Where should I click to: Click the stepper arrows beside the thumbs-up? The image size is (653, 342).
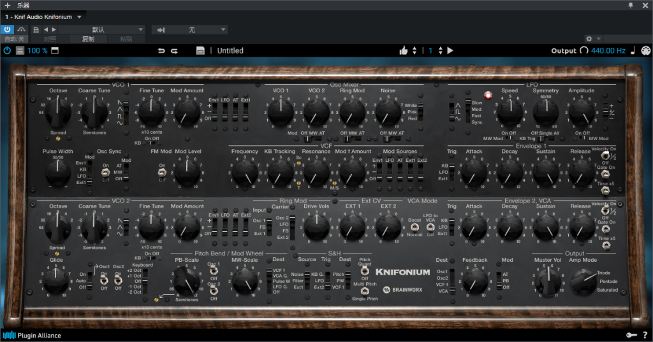(415, 50)
